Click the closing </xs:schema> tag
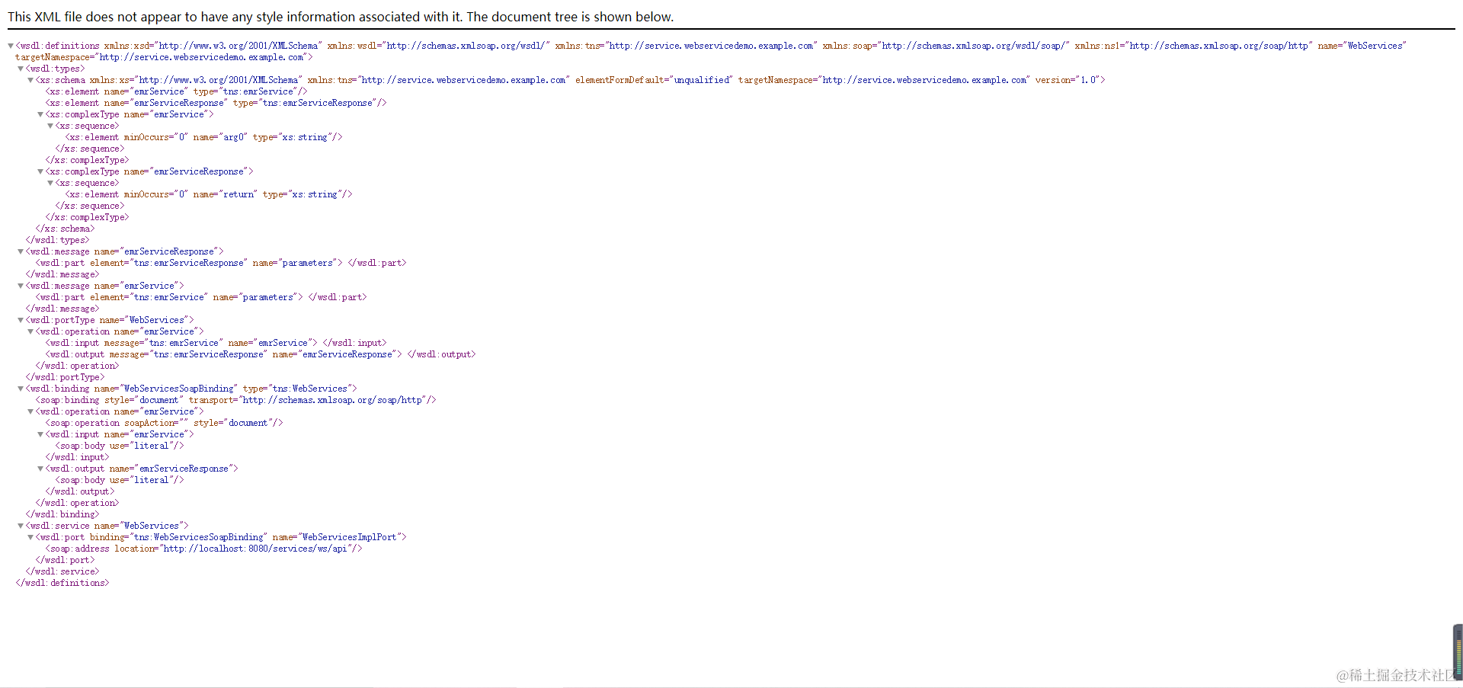1463x688 pixels. coord(65,229)
